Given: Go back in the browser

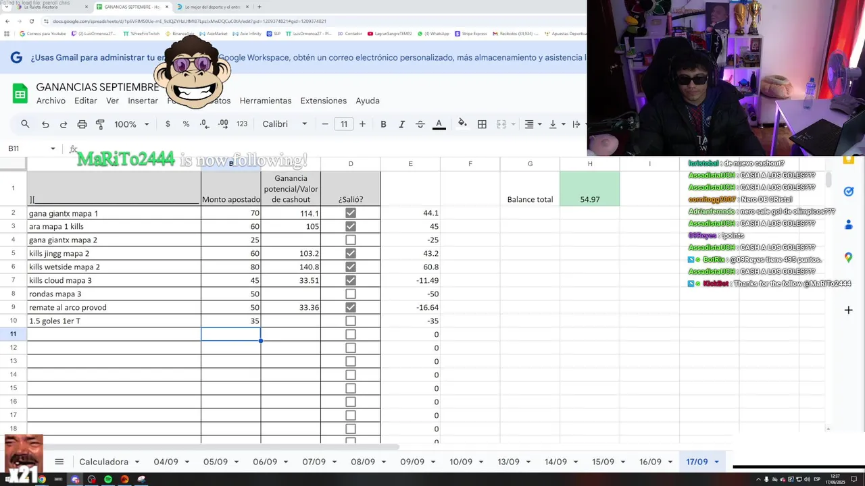Looking at the screenshot, I should coord(7,21).
